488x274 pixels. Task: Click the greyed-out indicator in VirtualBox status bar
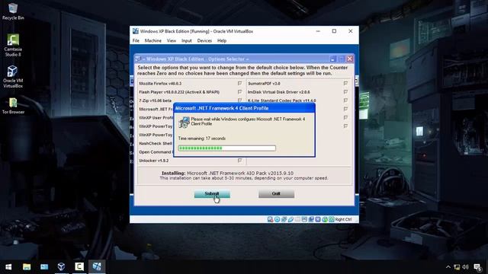297,219
